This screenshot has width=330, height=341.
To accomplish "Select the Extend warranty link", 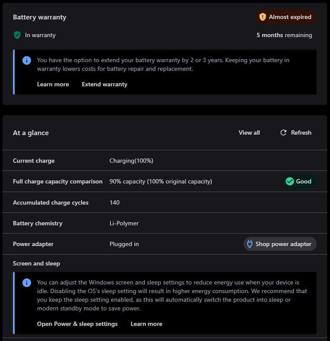I will 104,84.
